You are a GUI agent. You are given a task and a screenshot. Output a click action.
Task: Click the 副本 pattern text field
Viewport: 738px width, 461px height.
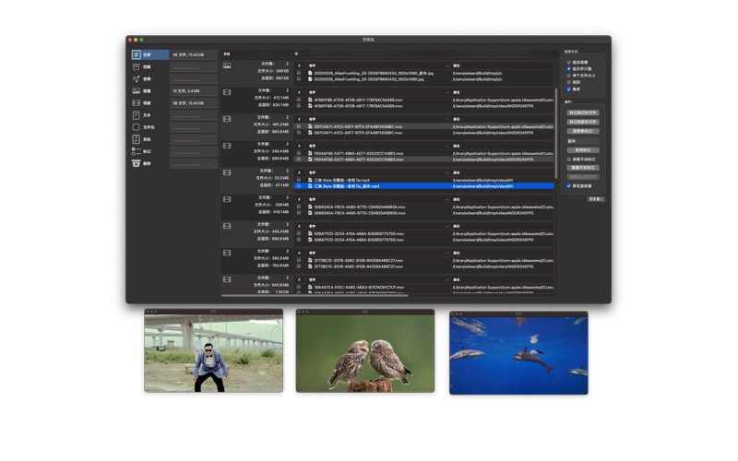coord(583,140)
